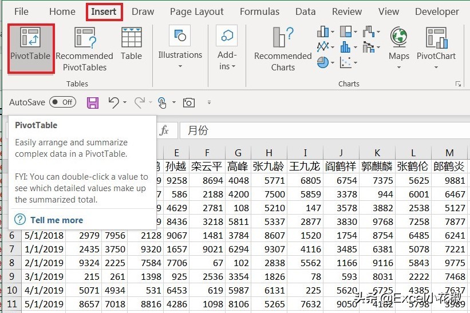This screenshot has width=470, height=313.
Task: Click the Tell me more link
Action: 56,220
